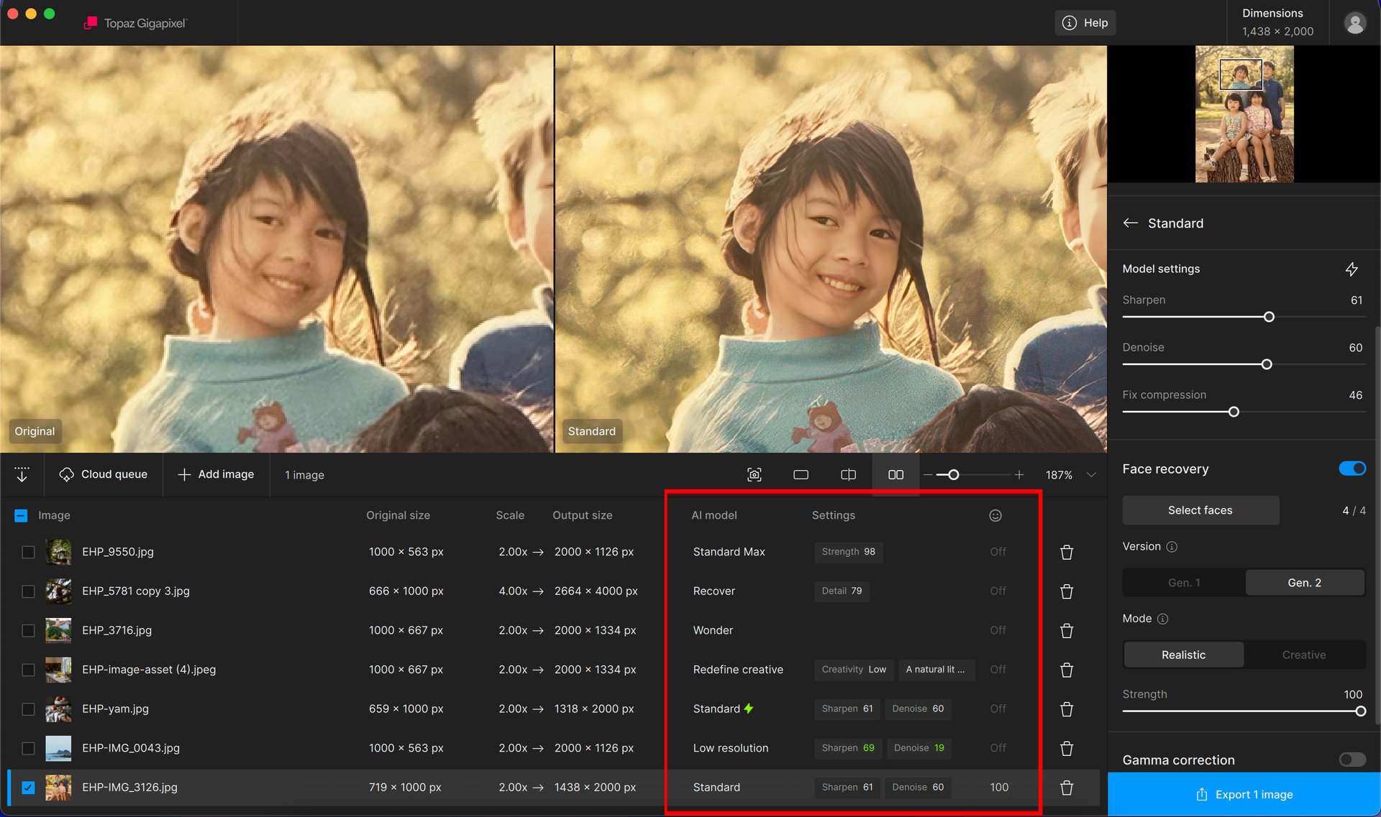Click the Model settings lightning bolt icon
The height and width of the screenshot is (817, 1381).
click(x=1352, y=269)
